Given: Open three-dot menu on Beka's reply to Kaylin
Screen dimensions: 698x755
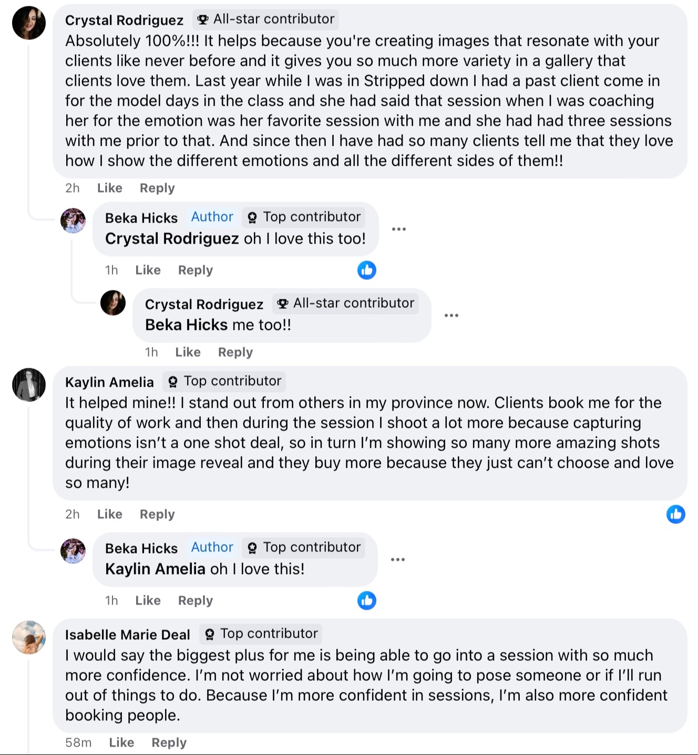Looking at the screenshot, I should point(398,559).
